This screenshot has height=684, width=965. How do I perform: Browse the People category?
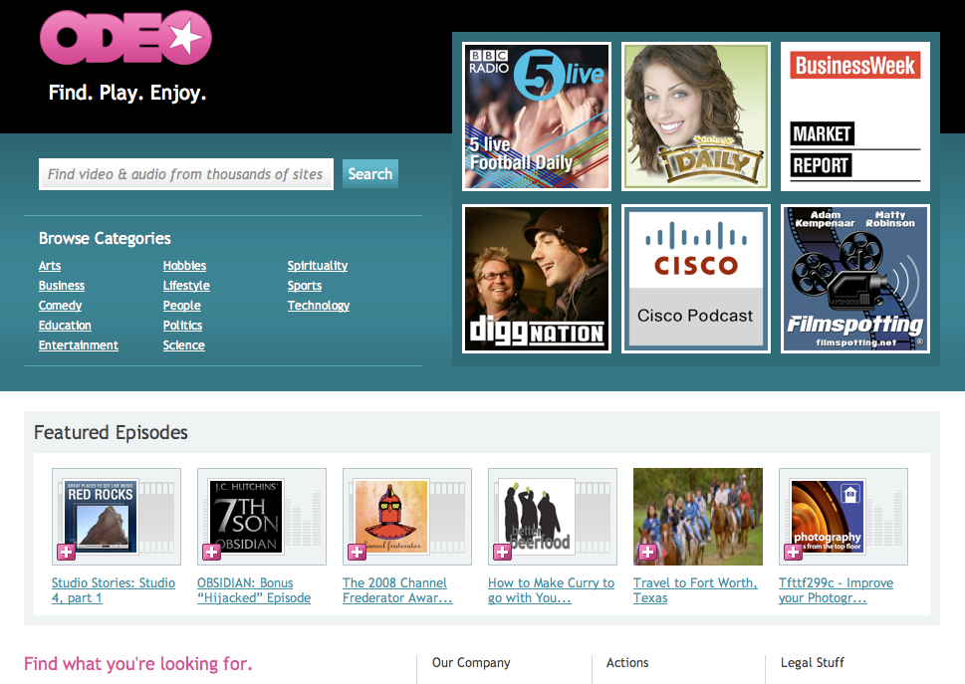click(182, 306)
